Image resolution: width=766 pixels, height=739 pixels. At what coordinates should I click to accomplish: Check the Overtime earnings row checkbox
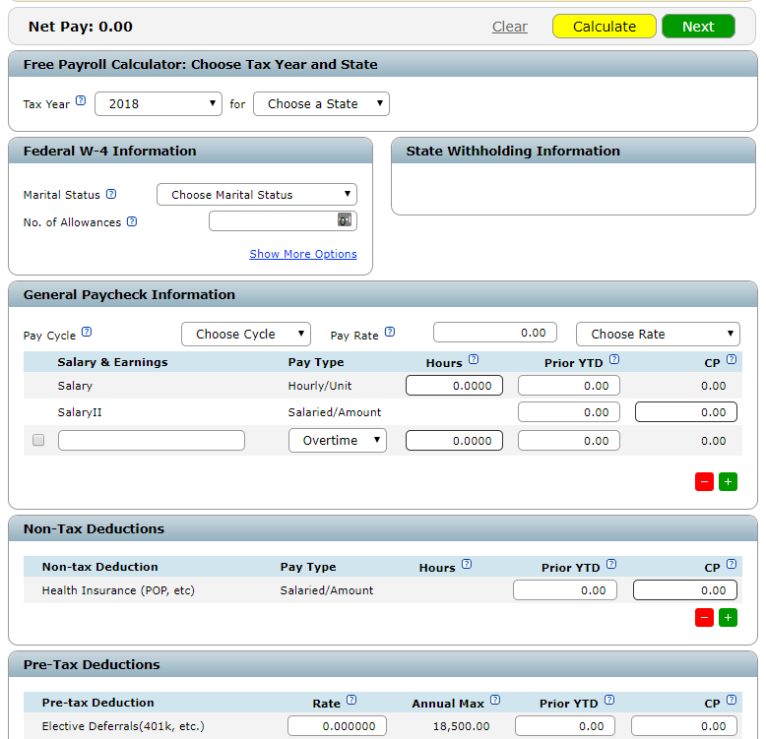[x=38, y=440]
